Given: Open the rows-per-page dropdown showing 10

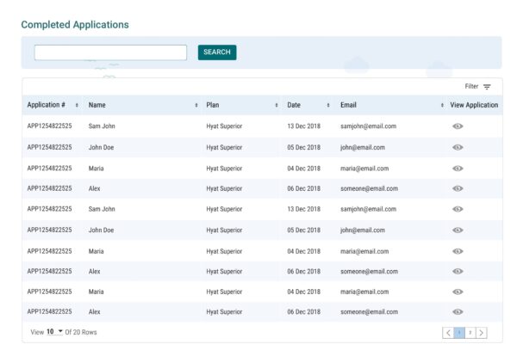Looking at the screenshot, I should click(x=54, y=332).
